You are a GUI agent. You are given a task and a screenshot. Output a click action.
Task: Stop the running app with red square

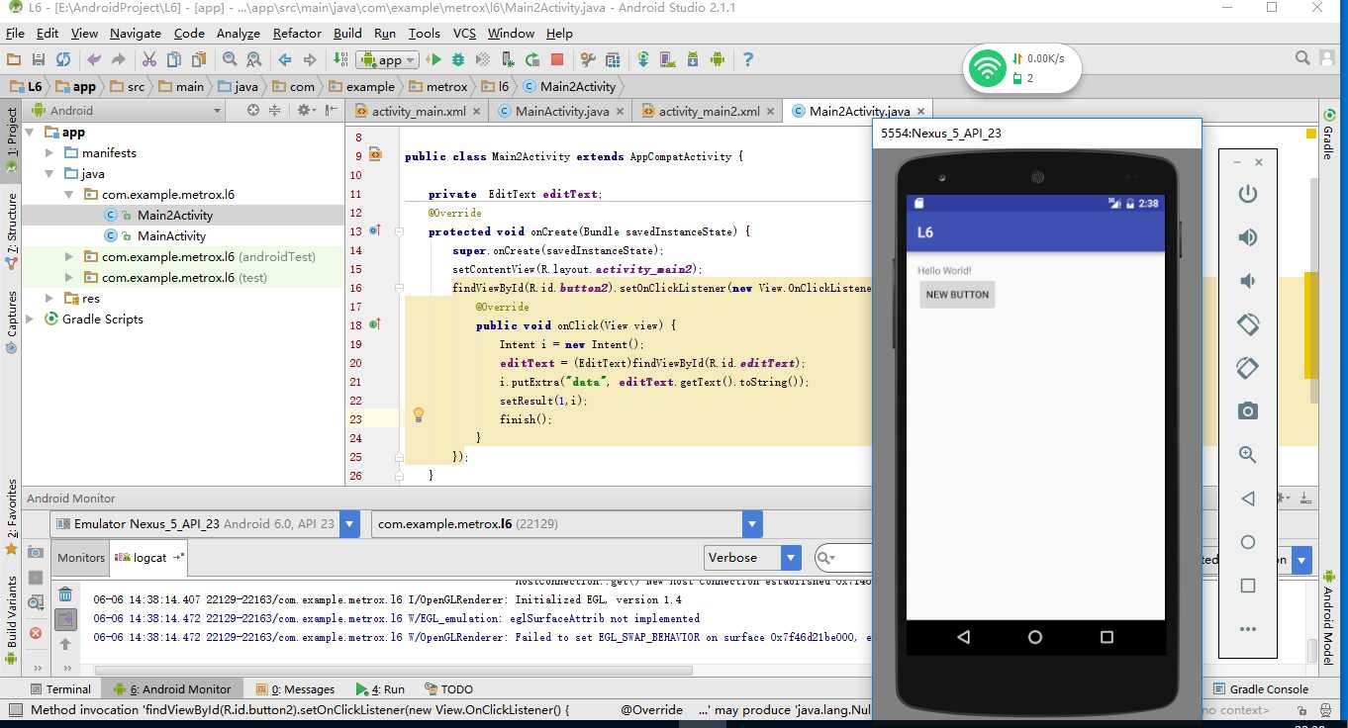[557, 59]
